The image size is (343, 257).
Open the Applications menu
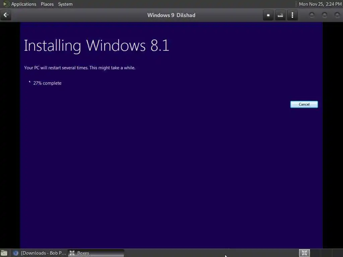point(24,4)
